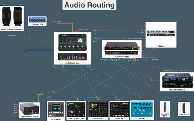Click the Presonus HP4 caption
This screenshot has width=194, height=121.
coord(37,24)
